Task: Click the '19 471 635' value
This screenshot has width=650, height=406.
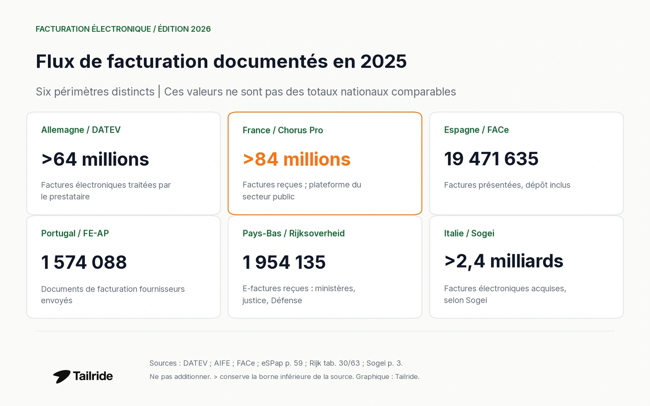Action: tap(491, 159)
